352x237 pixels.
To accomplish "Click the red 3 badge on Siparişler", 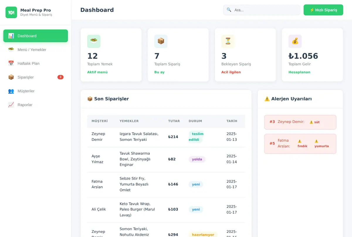I will pos(60,77).
